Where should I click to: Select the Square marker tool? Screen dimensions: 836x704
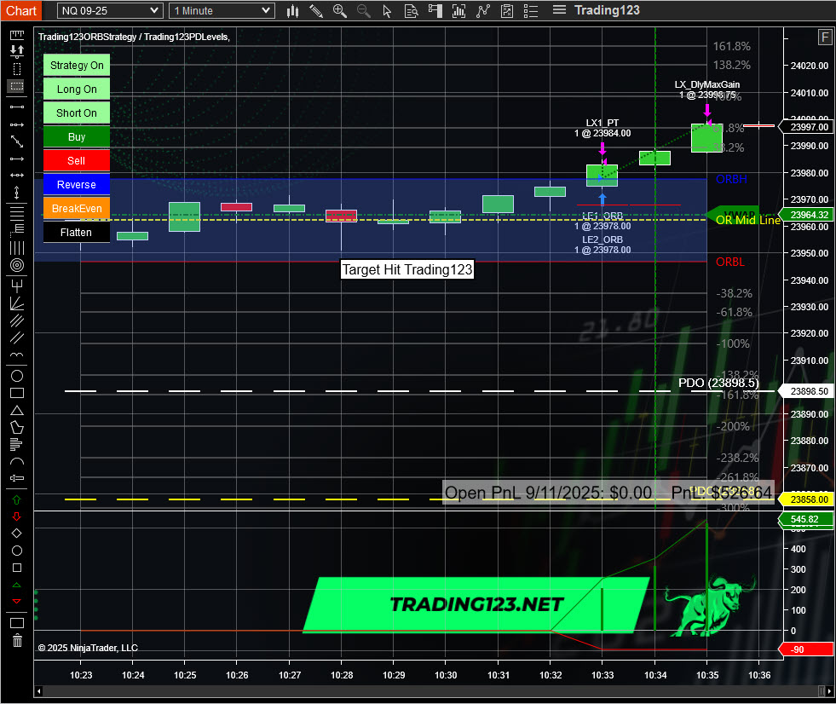pyautogui.click(x=16, y=568)
